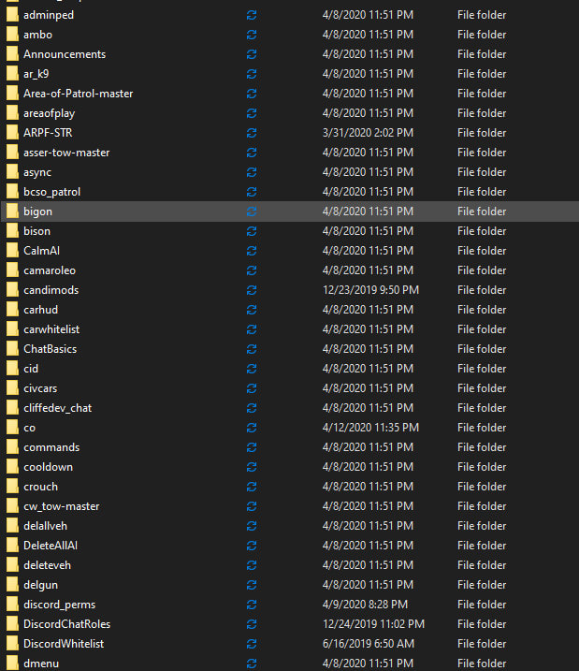This screenshot has width=579, height=671.
Task: Select the cooldown folder name
Action: [x=48, y=467]
